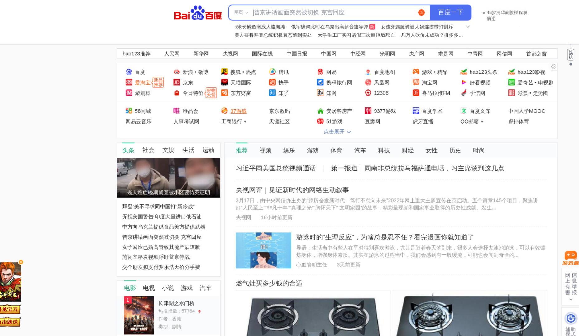Image resolution: width=579 pixels, height=336 pixels.
Task: Open the 游戏盒 sidebar icon
Action: 571,259
